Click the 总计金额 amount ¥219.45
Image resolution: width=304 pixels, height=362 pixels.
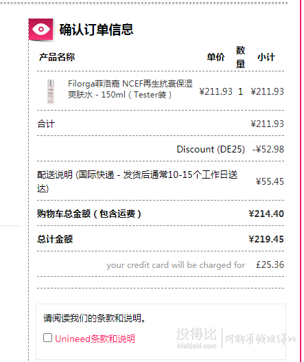pyautogui.click(x=266, y=239)
